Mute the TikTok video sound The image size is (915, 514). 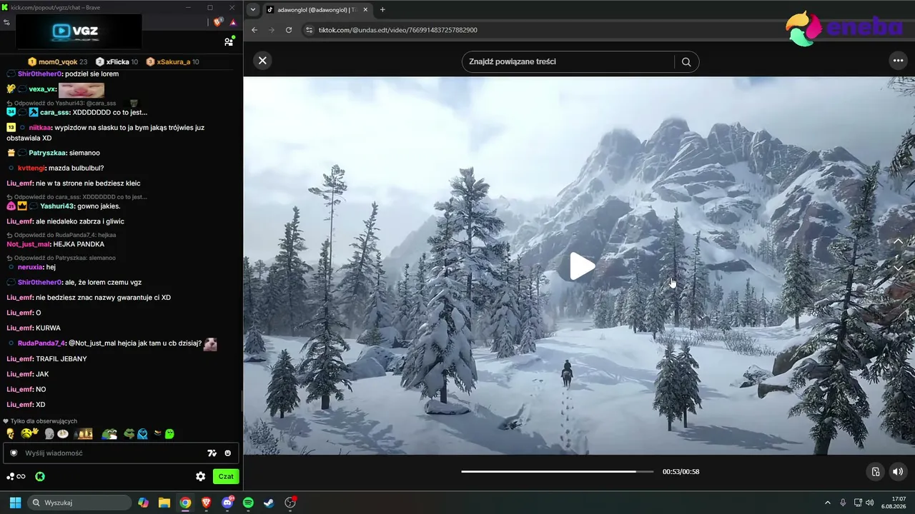coord(898,472)
